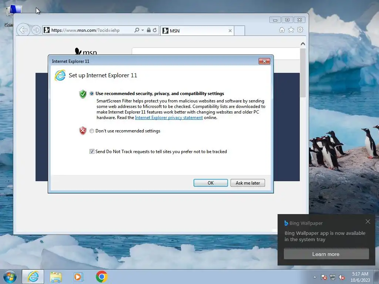This screenshot has height=284, width=379.
Task: Click the msn logo on the page
Action: click(x=86, y=51)
